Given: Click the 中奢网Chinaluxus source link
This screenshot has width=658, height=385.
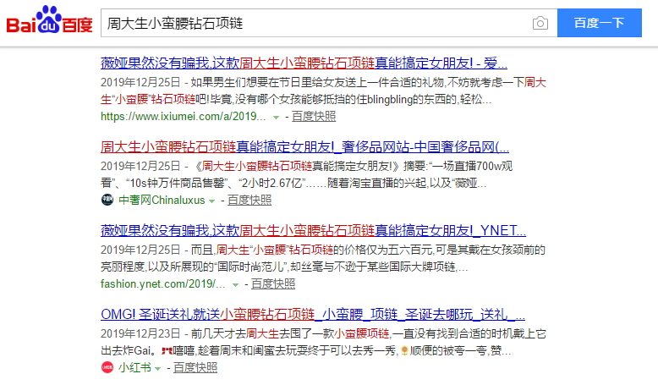Looking at the screenshot, I should coord(162,201).
